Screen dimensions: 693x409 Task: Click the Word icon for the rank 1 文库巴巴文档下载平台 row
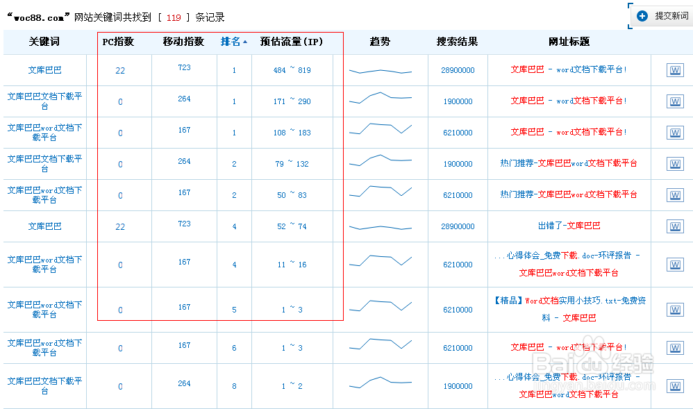[x=675, y=101]
